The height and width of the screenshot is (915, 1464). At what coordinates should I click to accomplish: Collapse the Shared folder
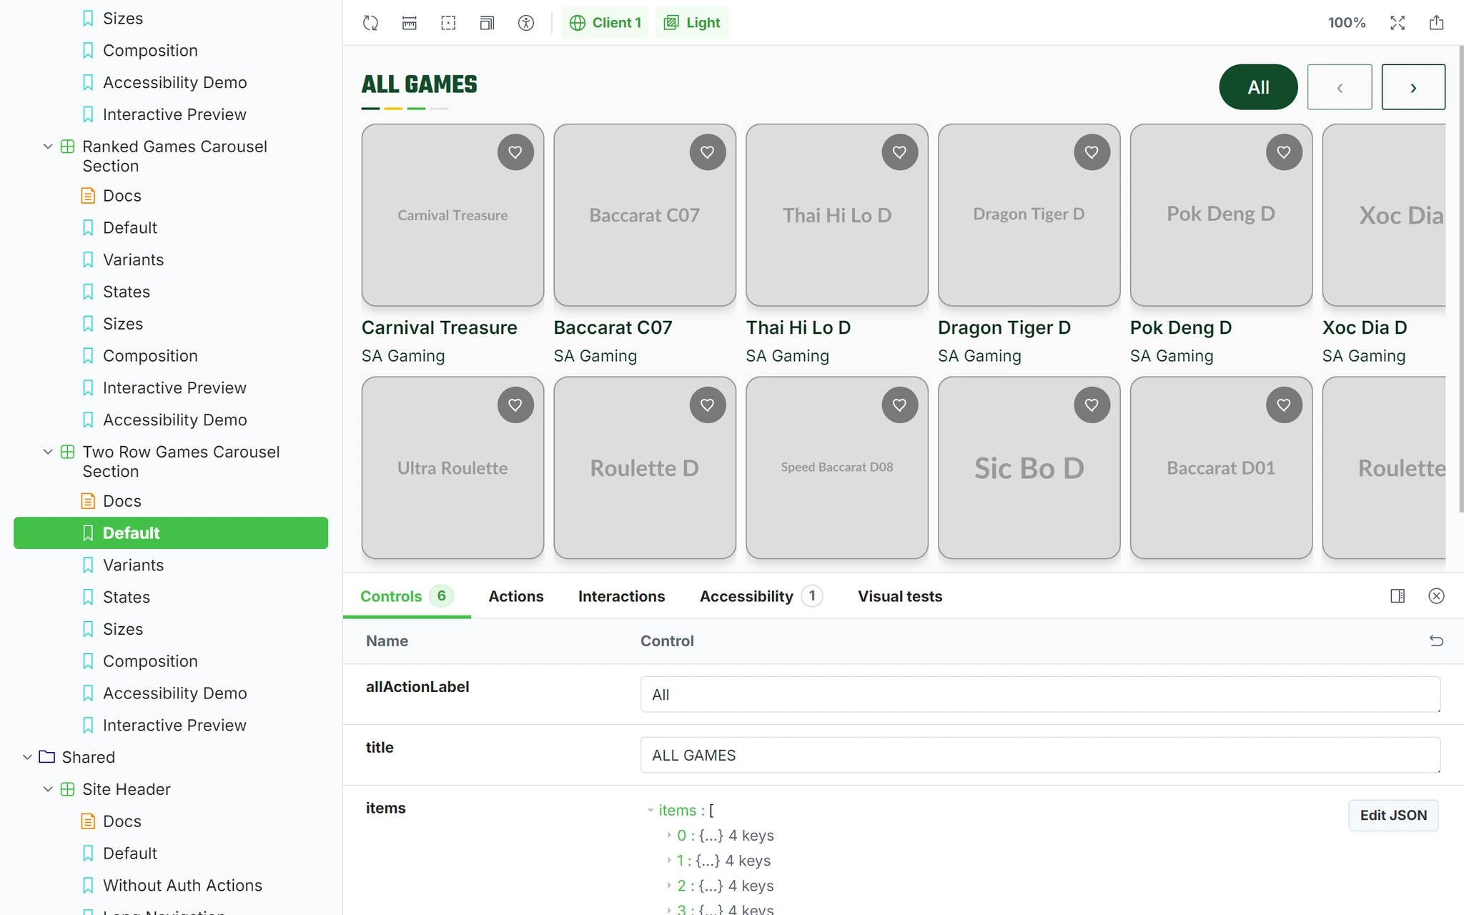[x=27, y=757]
